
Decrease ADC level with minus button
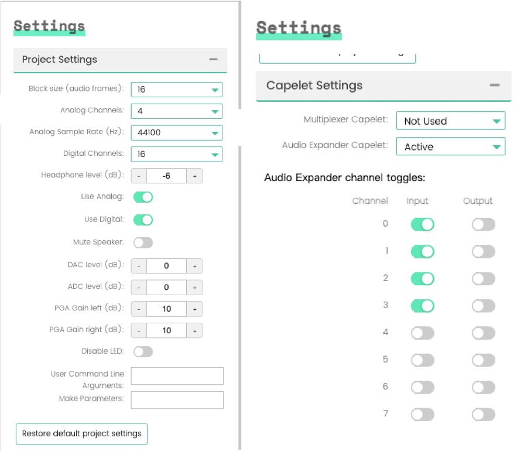139,288
